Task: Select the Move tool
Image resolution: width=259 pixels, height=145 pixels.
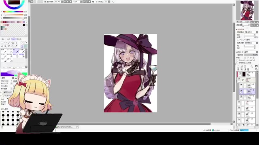Action: [2, 46]
